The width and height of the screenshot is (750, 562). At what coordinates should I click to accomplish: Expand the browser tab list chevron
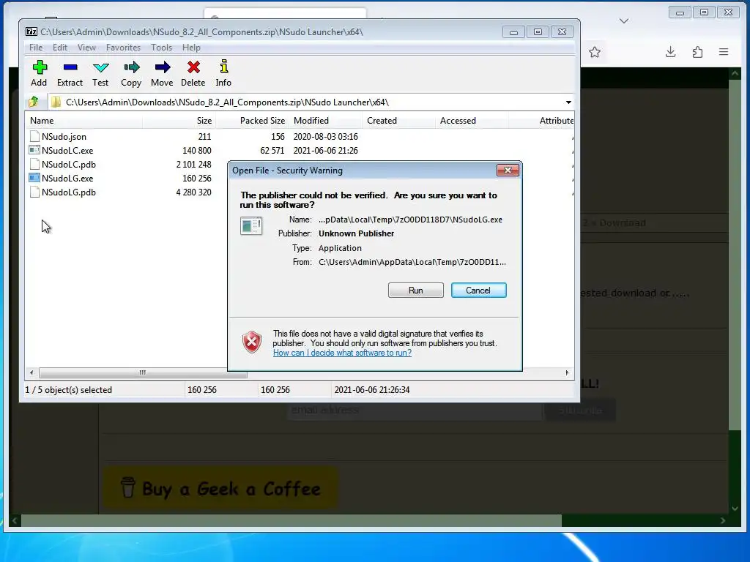click(624, 21)
